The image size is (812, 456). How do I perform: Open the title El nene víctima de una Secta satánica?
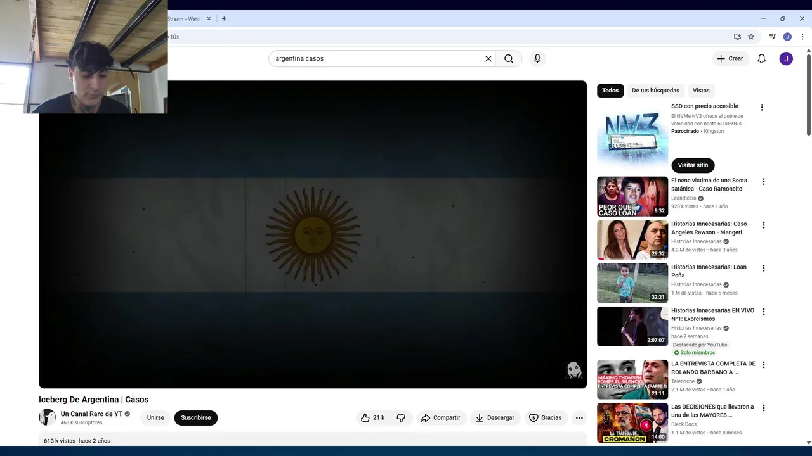pyautogui.click(x=709, y=184)
